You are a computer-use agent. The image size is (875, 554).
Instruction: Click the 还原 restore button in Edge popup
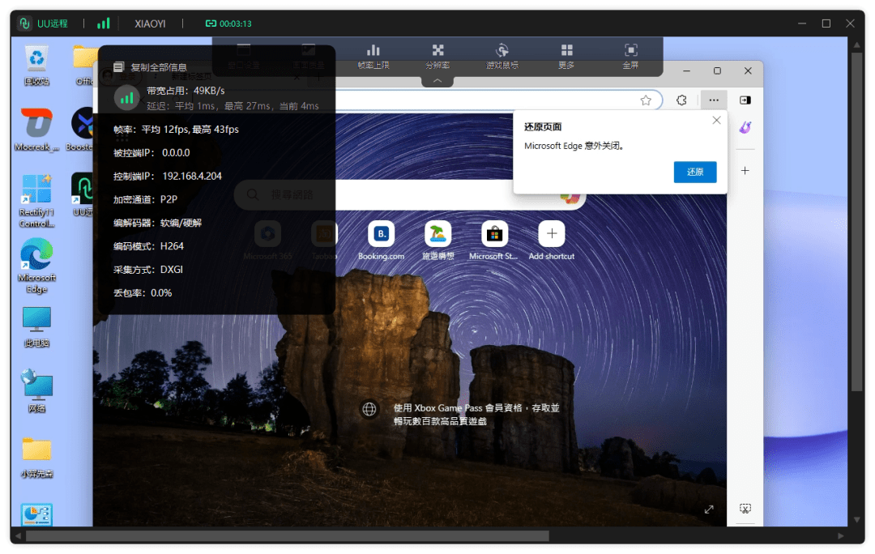(695, 172)
